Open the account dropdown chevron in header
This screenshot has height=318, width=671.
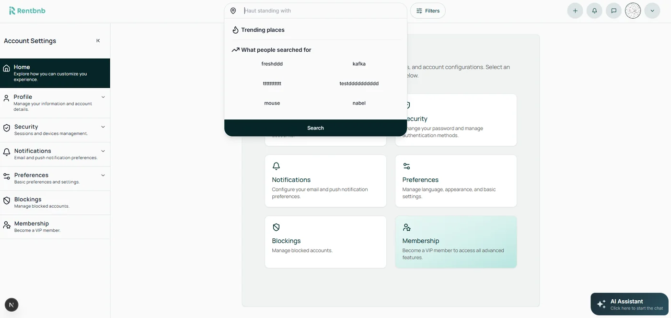[652, 11]
